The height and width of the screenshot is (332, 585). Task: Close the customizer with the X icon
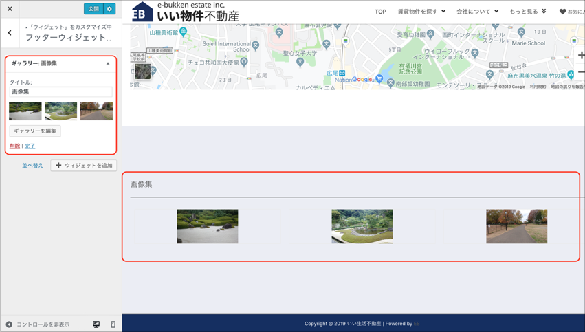[x=10, y=9]
